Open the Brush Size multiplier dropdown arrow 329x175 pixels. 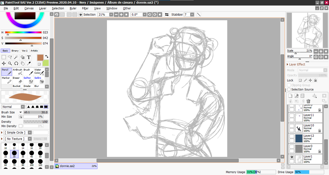click(x=21, y=112)
